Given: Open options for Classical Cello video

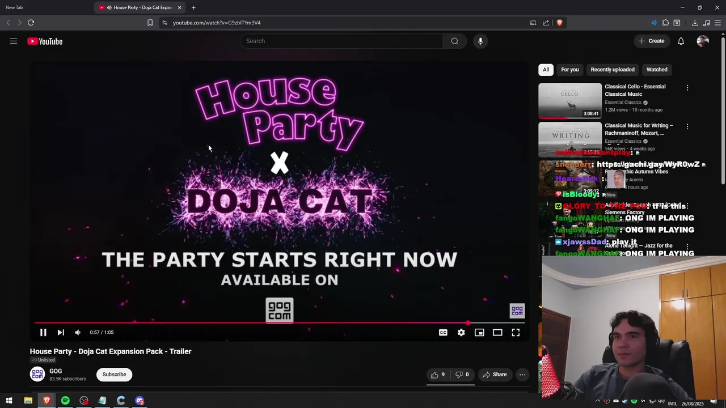Looking at the screenshot, I should (687, 88).
